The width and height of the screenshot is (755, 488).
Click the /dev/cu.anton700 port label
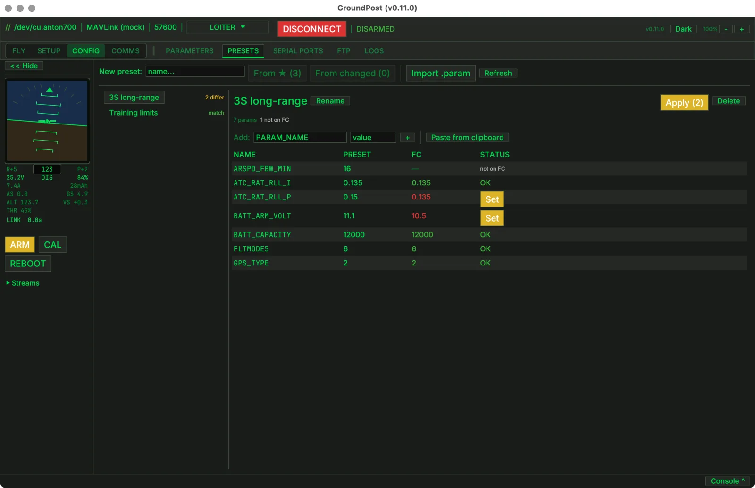(x=45, y=27)
